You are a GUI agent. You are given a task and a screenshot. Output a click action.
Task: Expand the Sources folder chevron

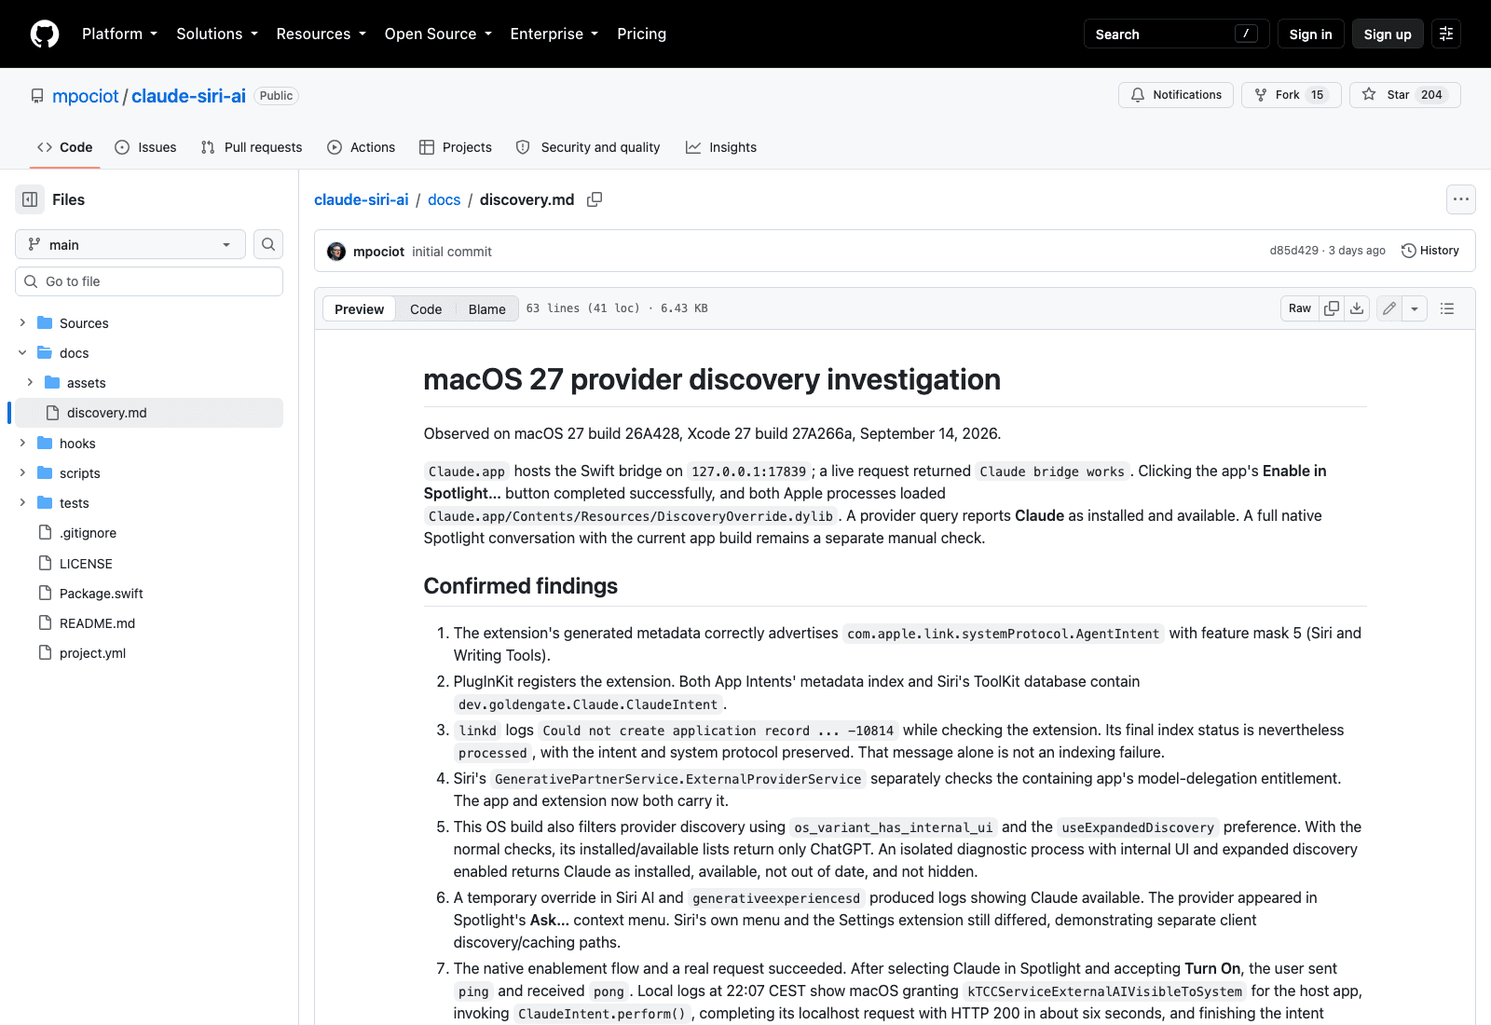pyautogui.click(x=22, y=322)
